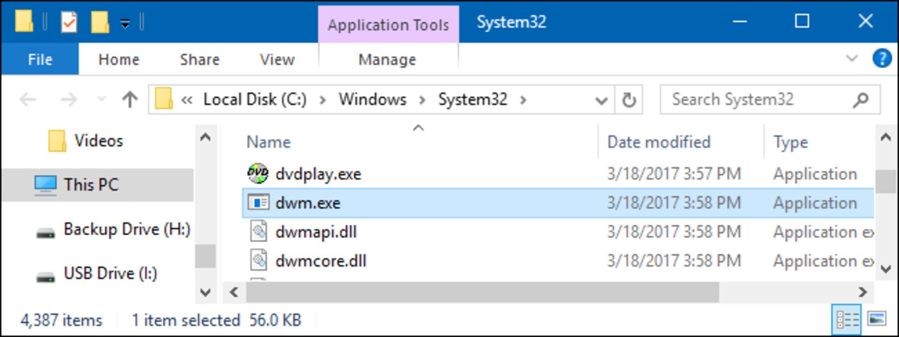Open the File menu
899x337 pixels.
pyautogui.click(x=40, y=59)
